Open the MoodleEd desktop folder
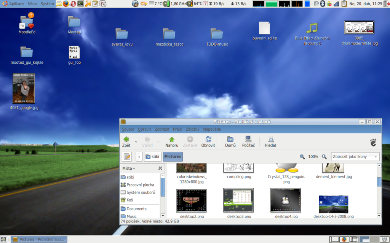Screen dimensions: 390x243 tap(27, 23)
